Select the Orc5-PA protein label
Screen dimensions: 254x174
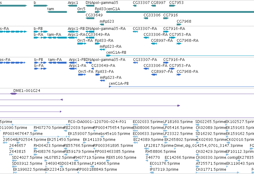click(86, 72)
